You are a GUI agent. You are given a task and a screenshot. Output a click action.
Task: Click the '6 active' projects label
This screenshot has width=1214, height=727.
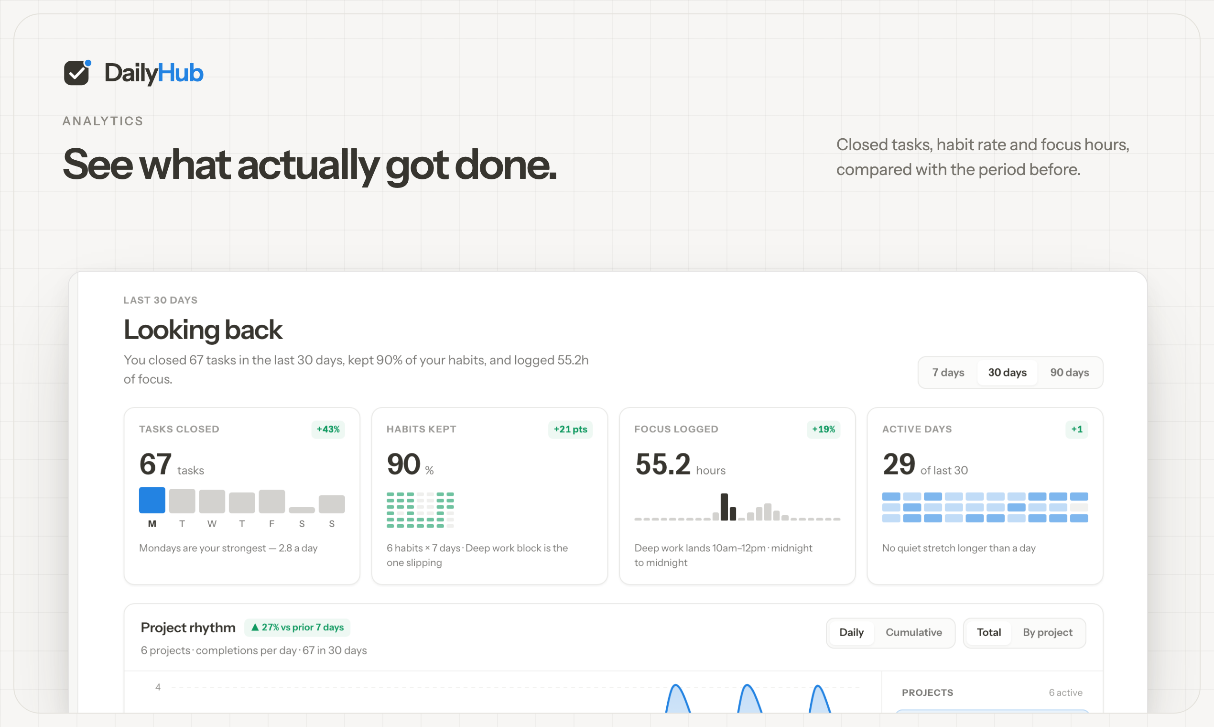pos(1065,693)
